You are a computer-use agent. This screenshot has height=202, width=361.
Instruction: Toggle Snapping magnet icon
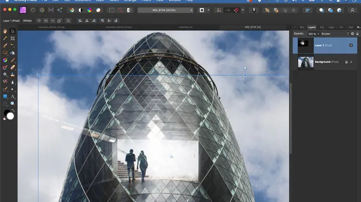pos(236,10)
